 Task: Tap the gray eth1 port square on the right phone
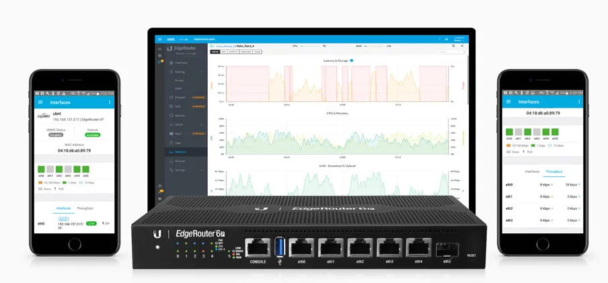click(x=519, y=132)
